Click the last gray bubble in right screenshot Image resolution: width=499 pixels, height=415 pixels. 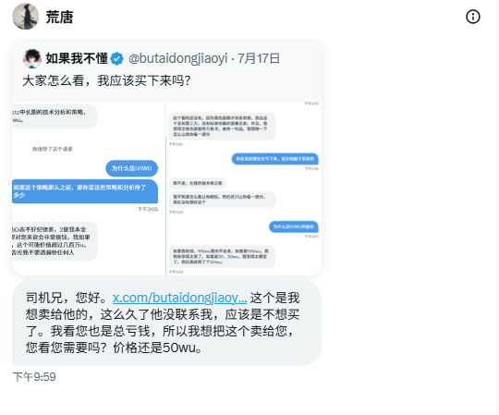pos(222,257)
